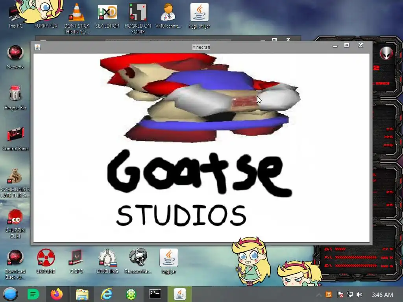The width and height of the screenshot is (403, 302).
Task: Click the Alienware head gadget icon
Action: pos(386,53)
